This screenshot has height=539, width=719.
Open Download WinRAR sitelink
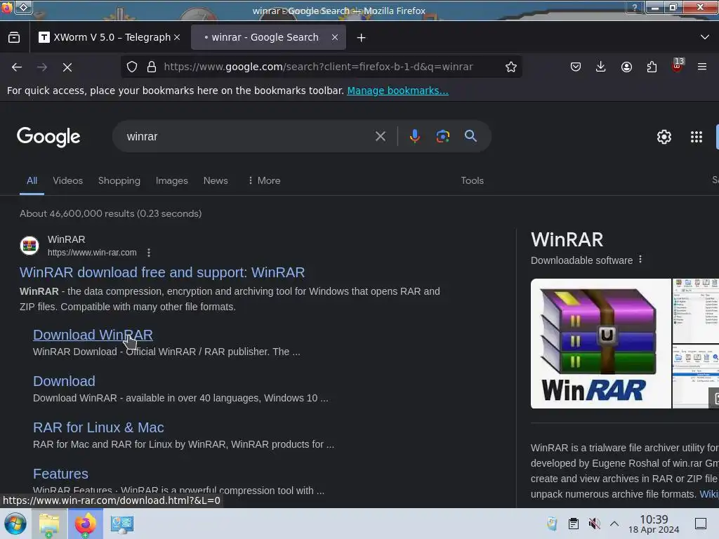pos(93,335)
